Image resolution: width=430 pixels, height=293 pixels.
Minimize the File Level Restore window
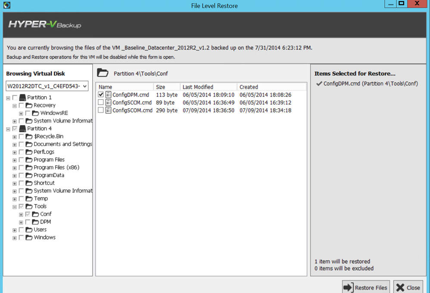(x=390, y=3)
